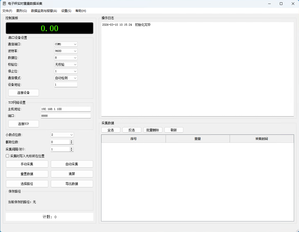
Task: Click the app icon in title bar
Action: coord(4,4)
